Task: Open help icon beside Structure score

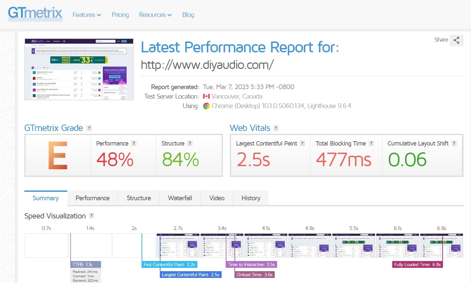Action: pos(190,144)
